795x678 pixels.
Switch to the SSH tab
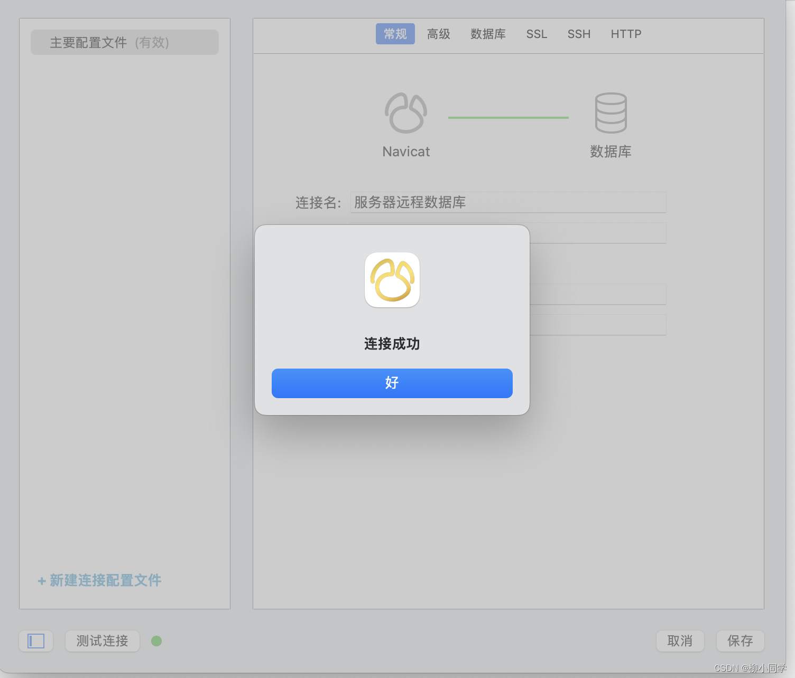tap(579, 34)
